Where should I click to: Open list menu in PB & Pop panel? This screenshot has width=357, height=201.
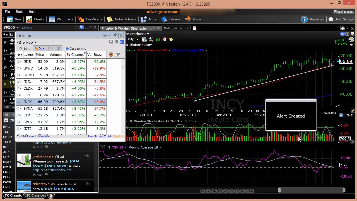117,42
